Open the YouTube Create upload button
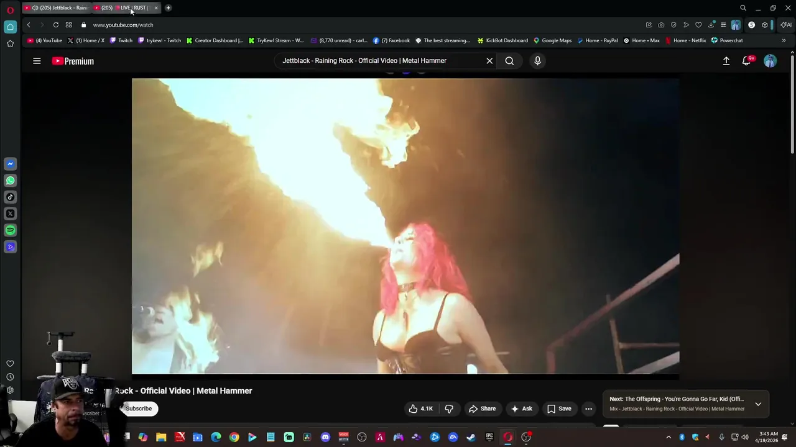796x447 pixels. point(726,61)
